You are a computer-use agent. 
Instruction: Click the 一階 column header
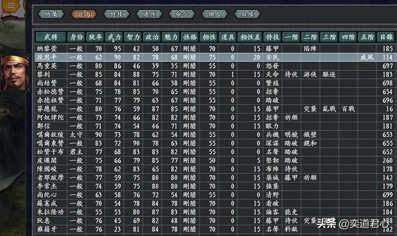tap(292, 37)
